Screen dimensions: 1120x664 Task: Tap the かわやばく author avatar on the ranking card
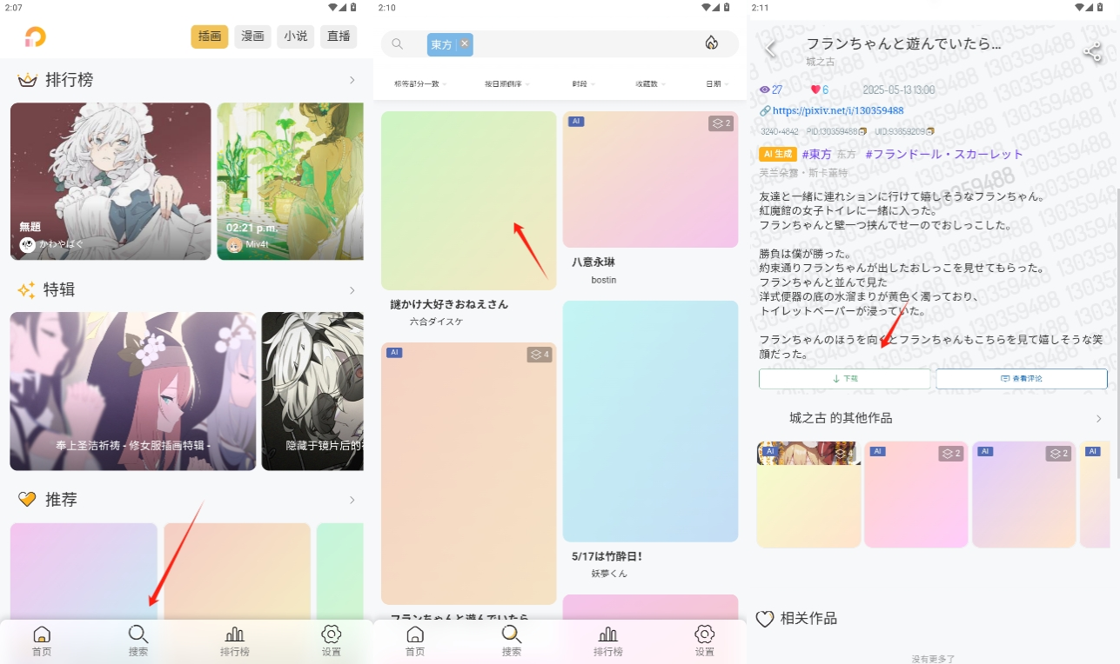click(28, 244)
